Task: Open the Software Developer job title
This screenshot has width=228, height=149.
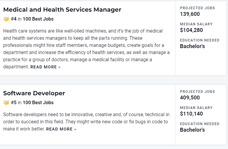Action: [34, 93]
